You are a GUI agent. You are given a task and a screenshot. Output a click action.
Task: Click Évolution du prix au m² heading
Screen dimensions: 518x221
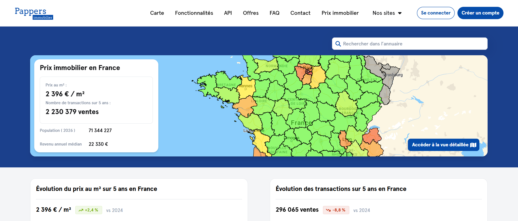(x=97, y=189)
